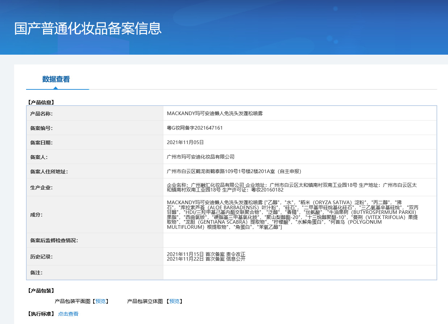Open 预览 link for 产品包装立体图
This screenshot has height=324, width=448.
(x=174, y=301)
